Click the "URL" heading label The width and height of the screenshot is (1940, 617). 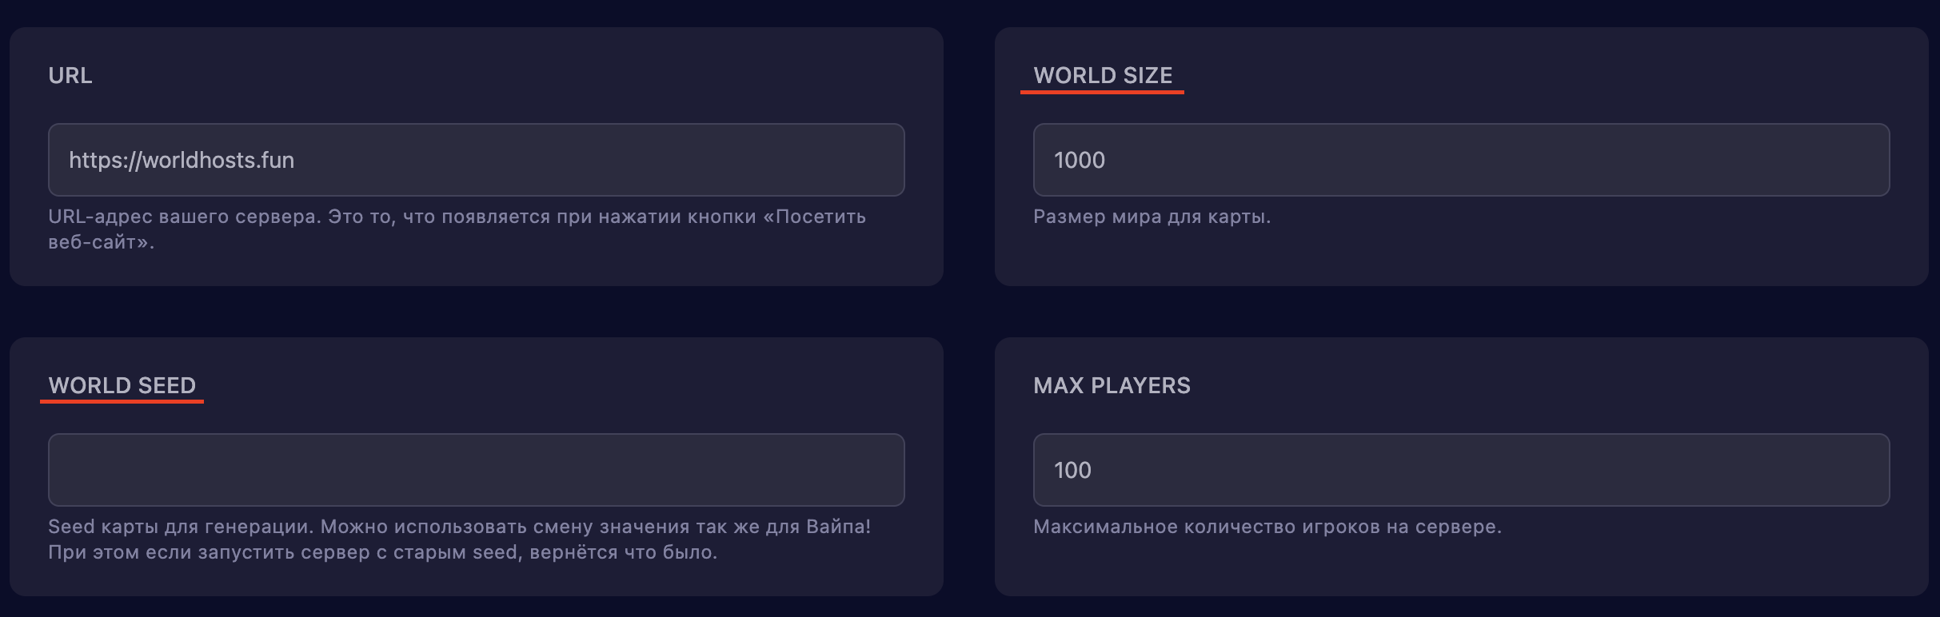click(x=70, y=75)
